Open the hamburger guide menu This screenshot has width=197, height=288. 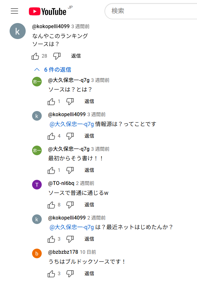click(x=14, y=11)
